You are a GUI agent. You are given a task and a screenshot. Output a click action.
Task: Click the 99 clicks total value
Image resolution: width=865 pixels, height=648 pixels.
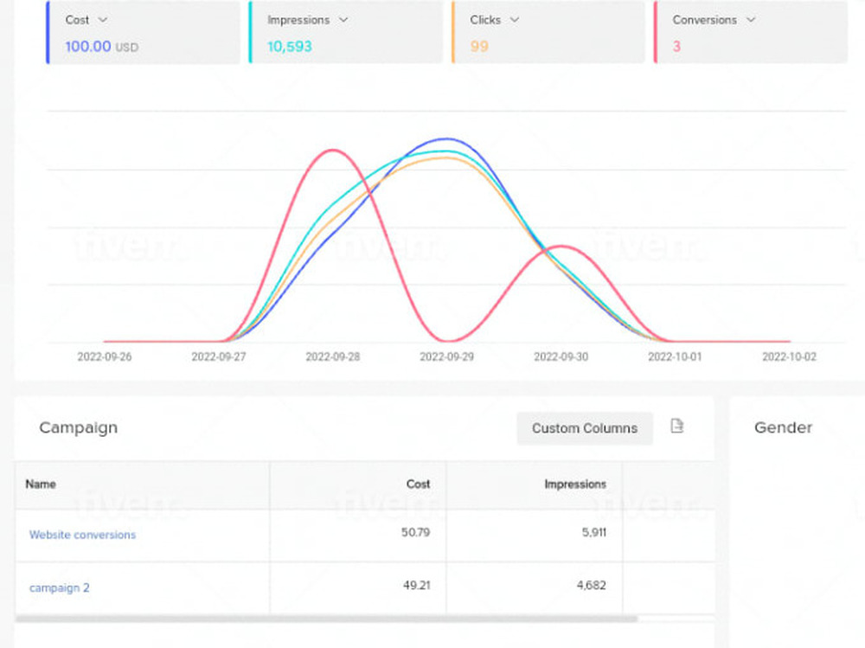pyautogui.click(x=479, y=47)
